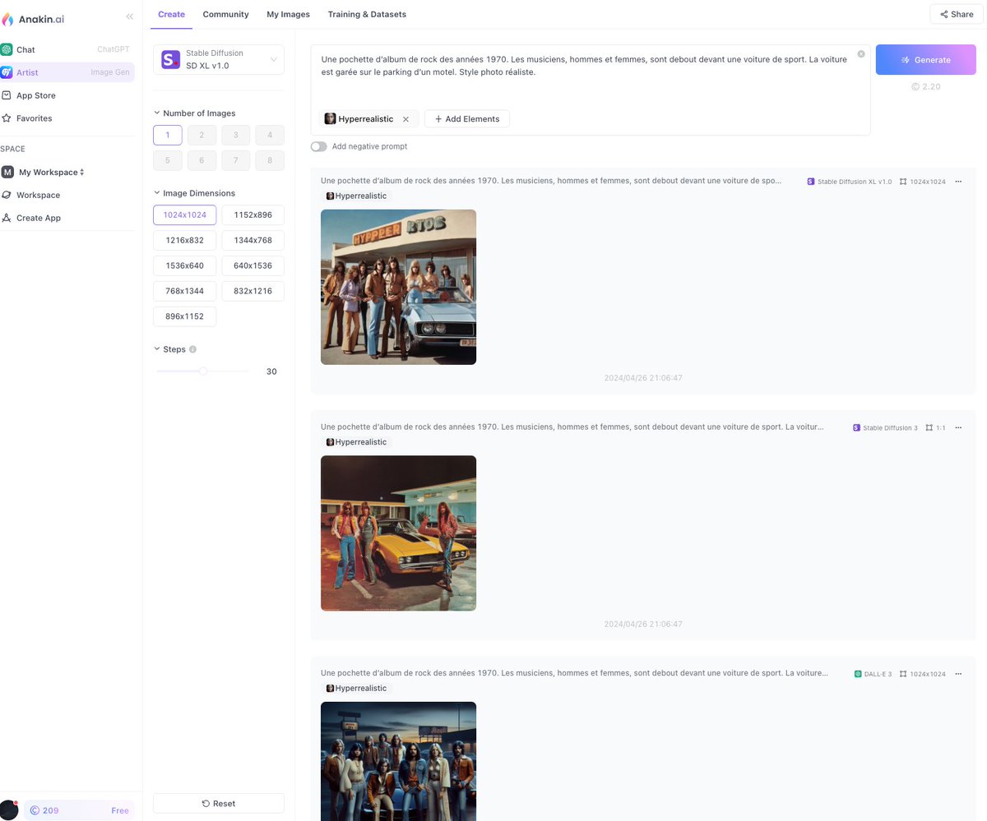The image size is (987, 821).
Task: Click the Generate button
Action: point(926,60)
